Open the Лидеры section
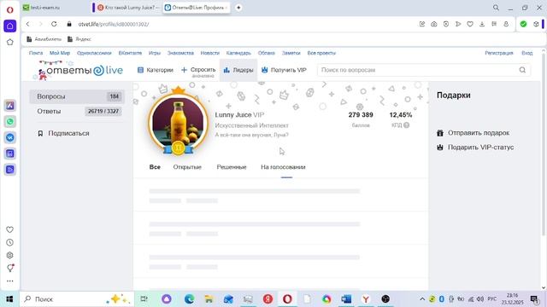This screenshot has width=547, height=307. point(238,70)
